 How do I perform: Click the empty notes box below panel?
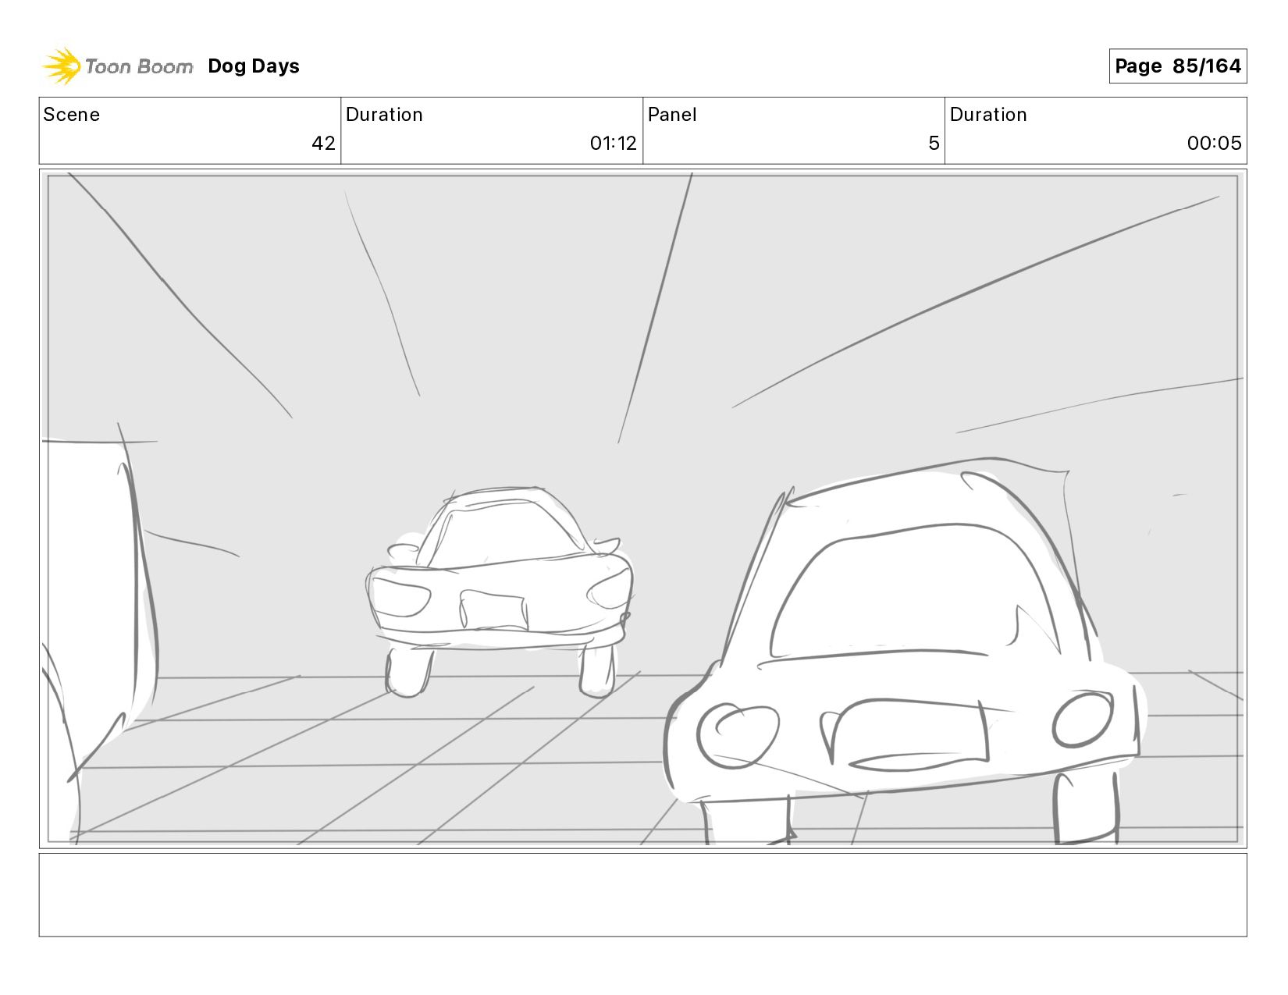(643, 895)
